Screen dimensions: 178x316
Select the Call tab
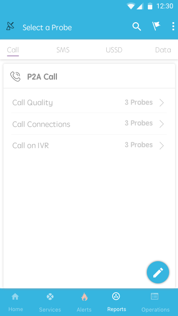[13, 50]
